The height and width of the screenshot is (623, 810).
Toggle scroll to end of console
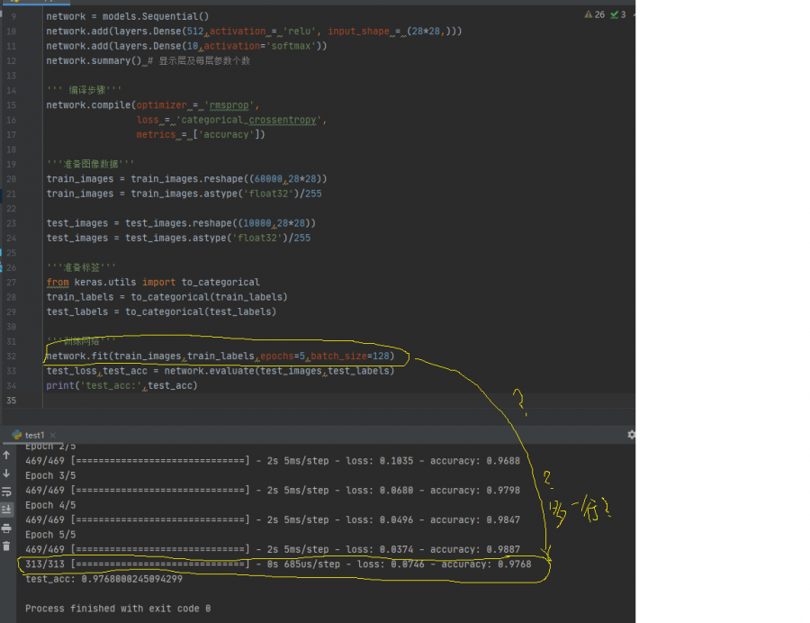point(7,510)
